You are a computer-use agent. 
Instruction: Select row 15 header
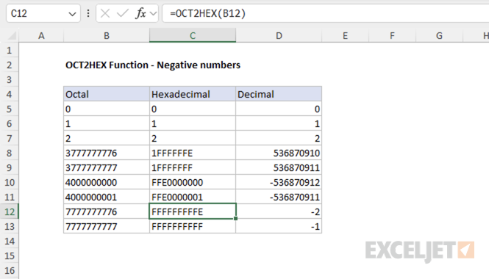click(x=10, y=256)
